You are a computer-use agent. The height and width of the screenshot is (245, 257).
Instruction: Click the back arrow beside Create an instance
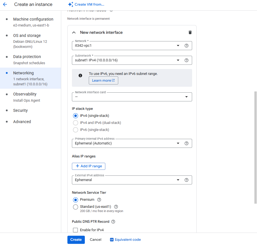pos(5,5)
